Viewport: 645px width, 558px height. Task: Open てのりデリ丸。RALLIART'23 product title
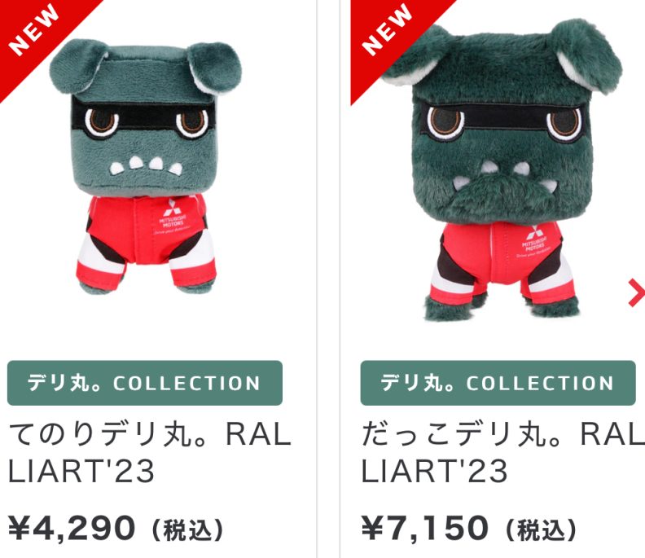click(x=150, y=453)
